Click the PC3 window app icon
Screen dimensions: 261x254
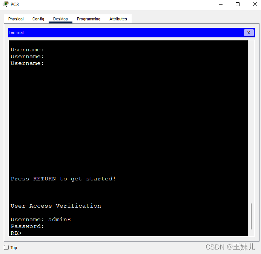6,4
